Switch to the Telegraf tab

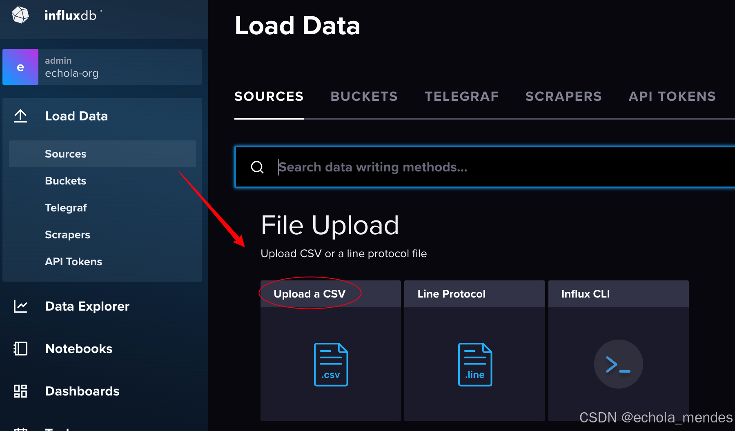click(462, 96)
